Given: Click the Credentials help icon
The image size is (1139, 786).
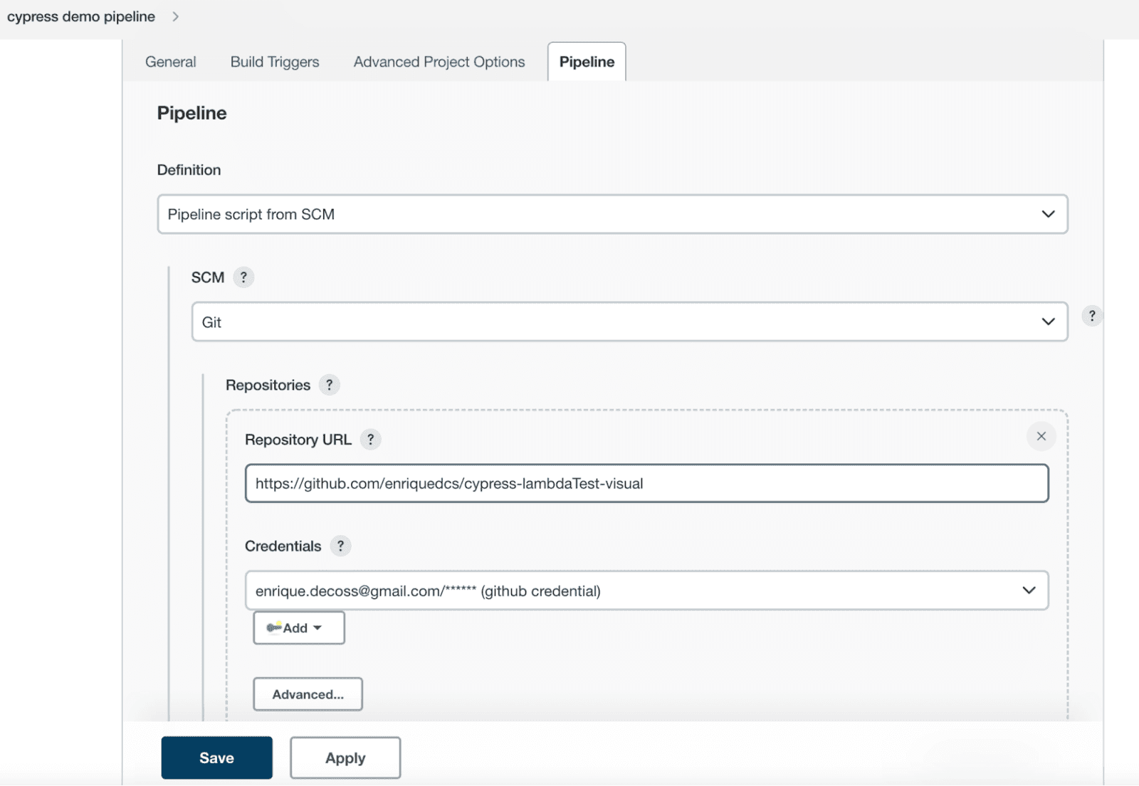Looking at the screenshot, I should pyautogui.click(x=340, y=546).
